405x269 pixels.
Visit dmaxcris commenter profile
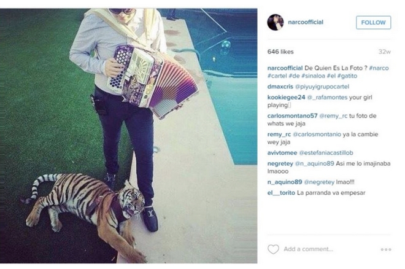coord(280,87)
